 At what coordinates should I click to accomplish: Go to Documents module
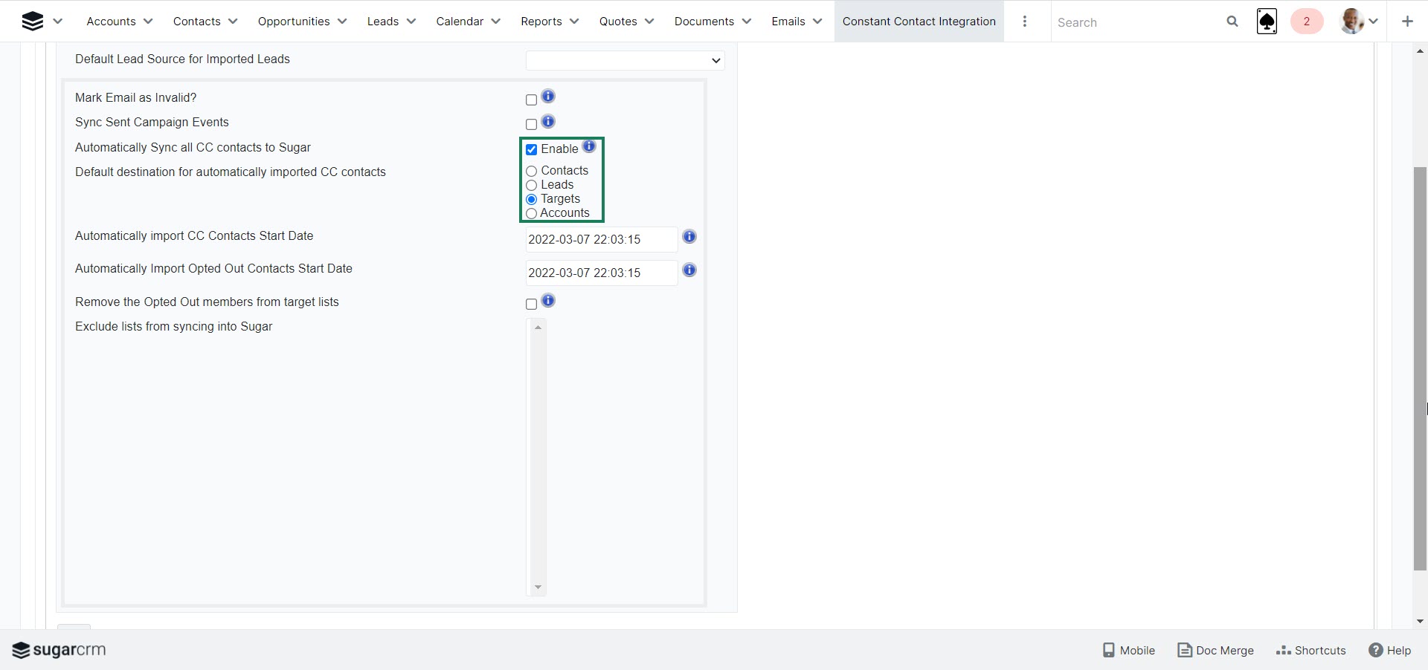(704, 22)
